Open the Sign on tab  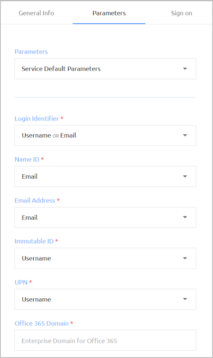(181, 13)
